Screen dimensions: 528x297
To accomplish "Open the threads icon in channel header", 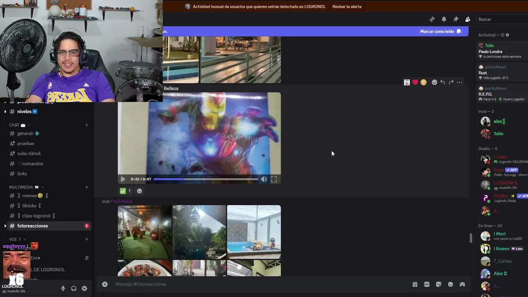I will [x=432, y=19].
